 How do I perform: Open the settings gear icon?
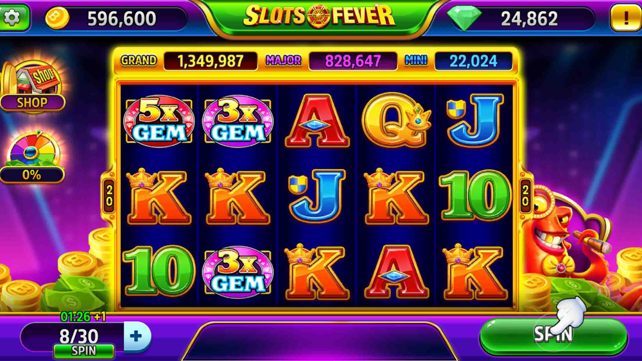(12, 17)
